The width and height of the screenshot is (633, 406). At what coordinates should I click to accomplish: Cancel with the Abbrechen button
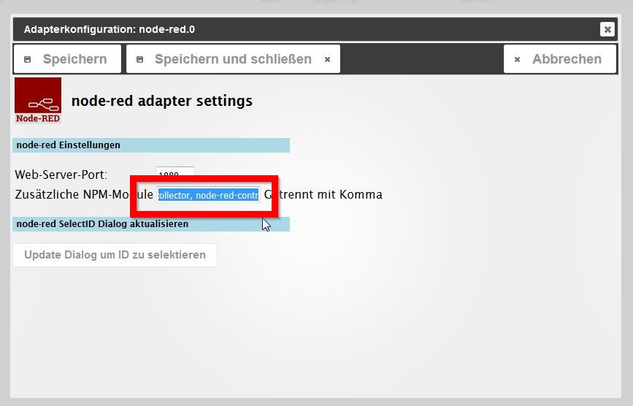[x=559, y=59]
